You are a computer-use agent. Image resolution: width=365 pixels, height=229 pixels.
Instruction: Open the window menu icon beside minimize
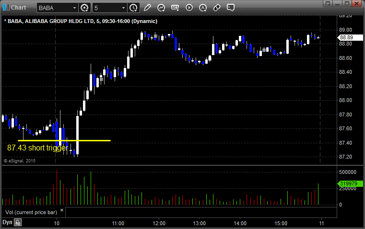[328, 3]
